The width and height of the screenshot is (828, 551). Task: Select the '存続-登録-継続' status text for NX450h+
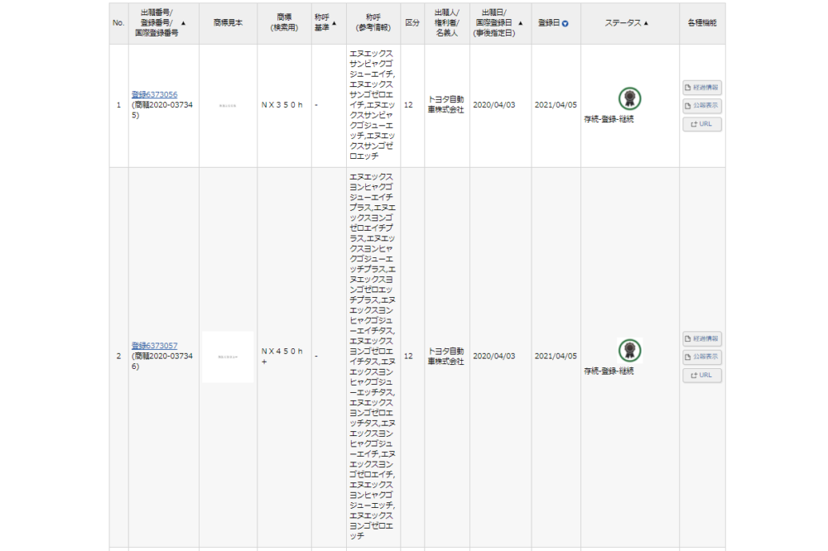609,371
